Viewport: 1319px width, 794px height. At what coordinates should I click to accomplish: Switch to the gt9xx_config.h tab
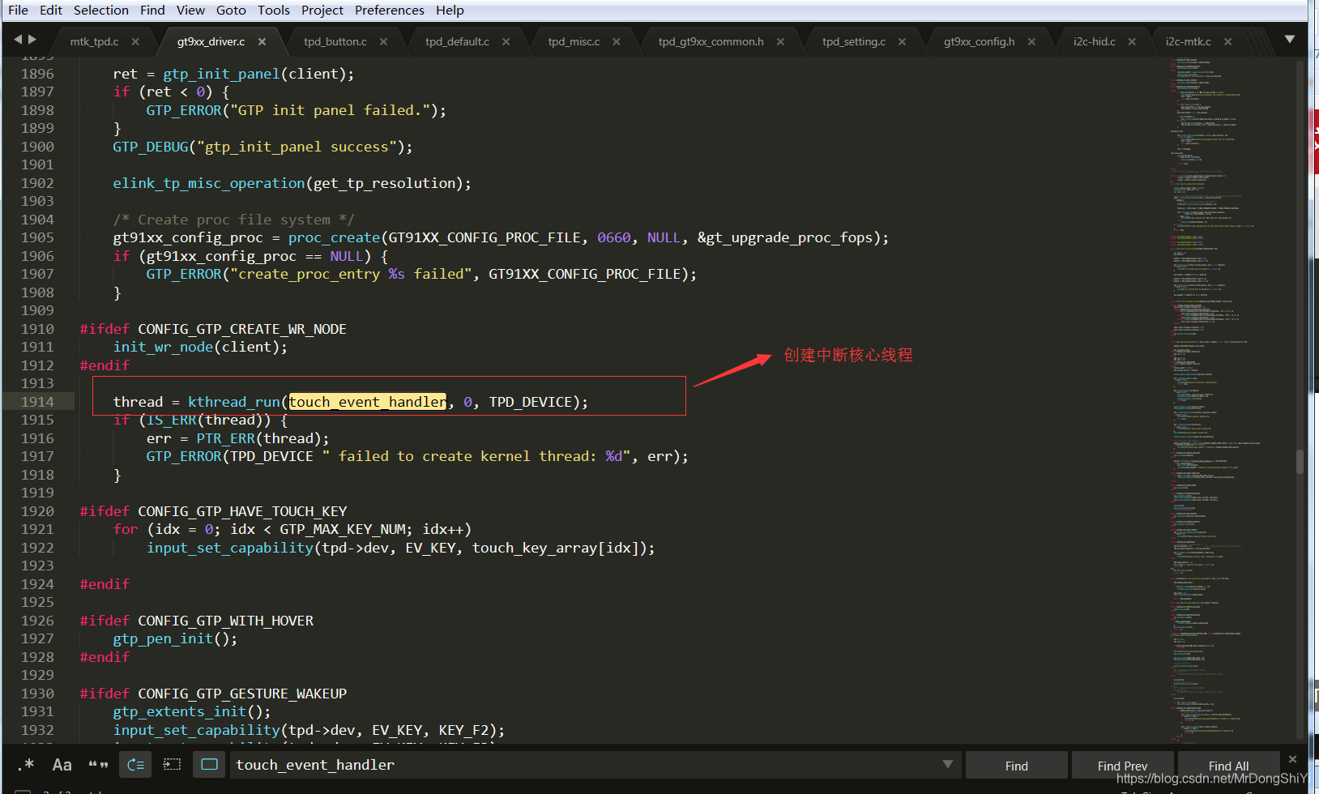click(979, 41)
